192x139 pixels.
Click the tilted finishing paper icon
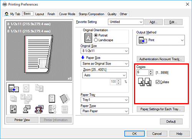coord(65,99)
